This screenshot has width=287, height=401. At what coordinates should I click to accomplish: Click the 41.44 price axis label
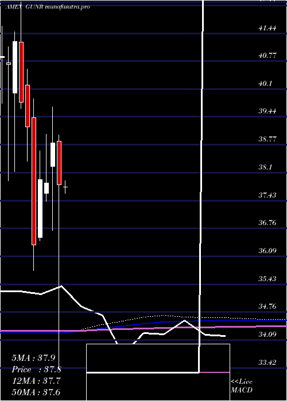[x=267, y=27]
